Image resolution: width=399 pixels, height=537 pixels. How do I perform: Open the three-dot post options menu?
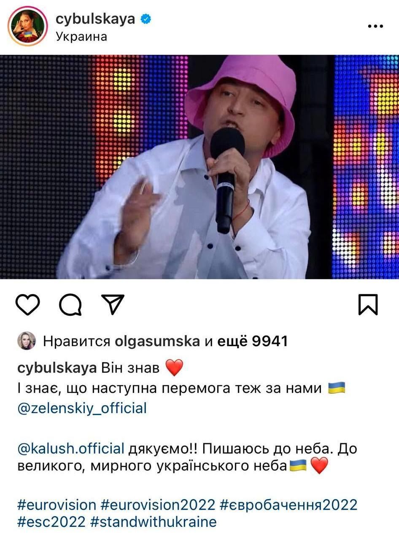point(375,26)
